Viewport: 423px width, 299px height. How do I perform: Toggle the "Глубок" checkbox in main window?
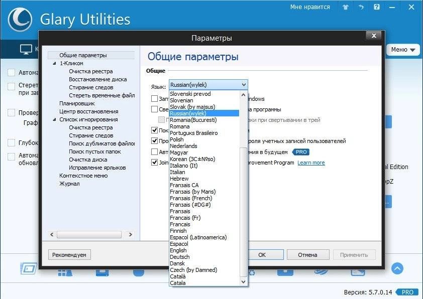pyautogui.click(x=12, y=142)
